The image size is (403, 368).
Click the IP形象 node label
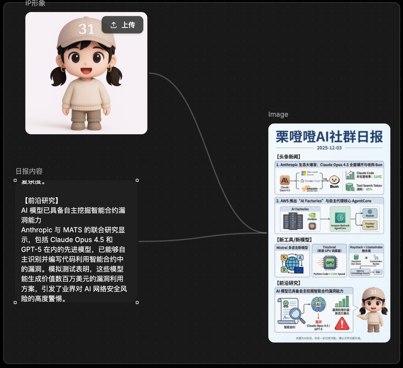(x=35, y=3)
